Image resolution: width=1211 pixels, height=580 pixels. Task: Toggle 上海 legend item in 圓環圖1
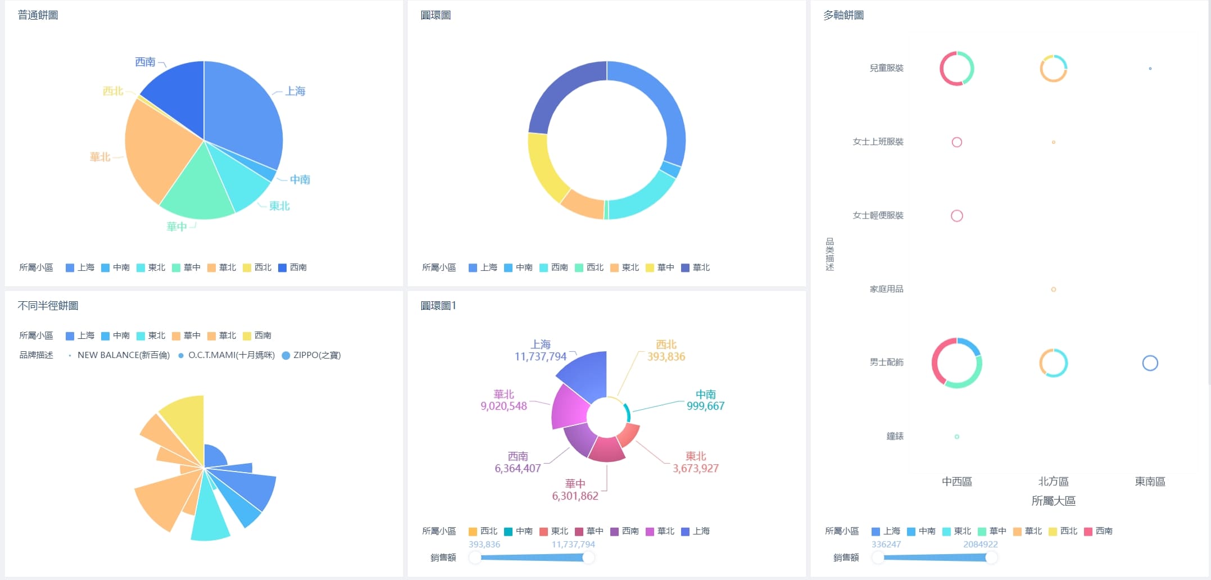[695, 531]
